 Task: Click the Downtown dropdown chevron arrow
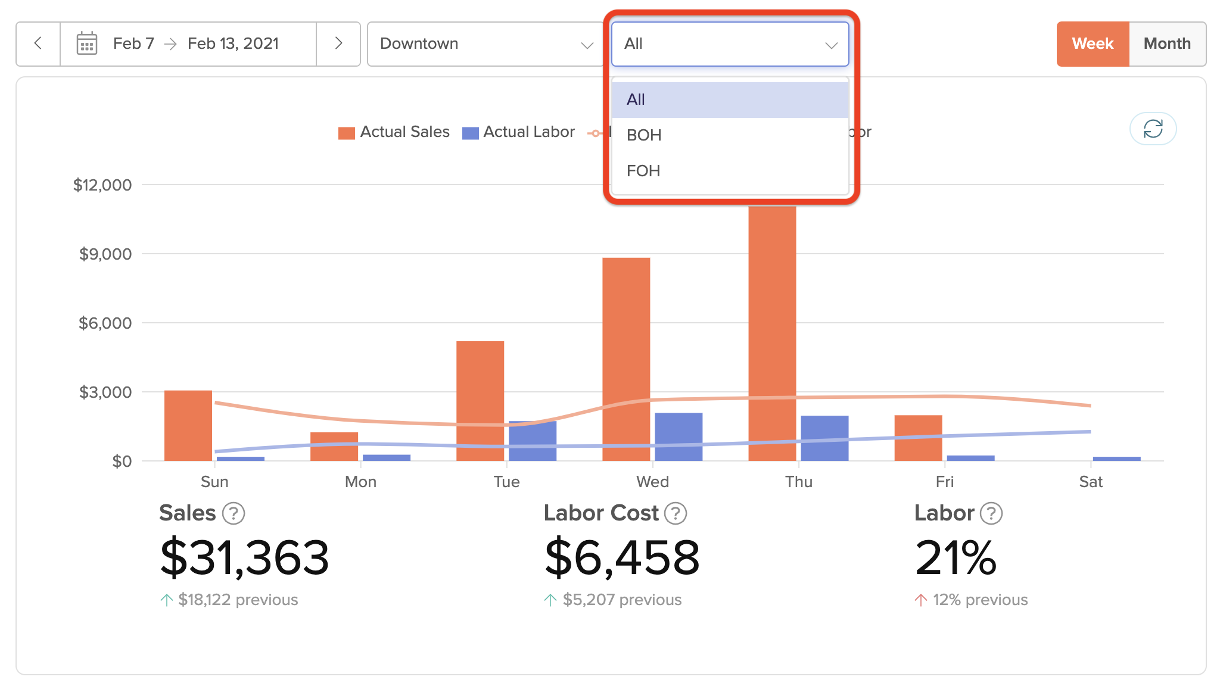(587, 45)
